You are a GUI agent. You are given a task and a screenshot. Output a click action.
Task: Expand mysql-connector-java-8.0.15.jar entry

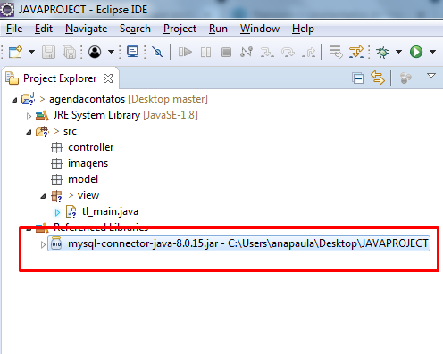click(x=43, y=244)
